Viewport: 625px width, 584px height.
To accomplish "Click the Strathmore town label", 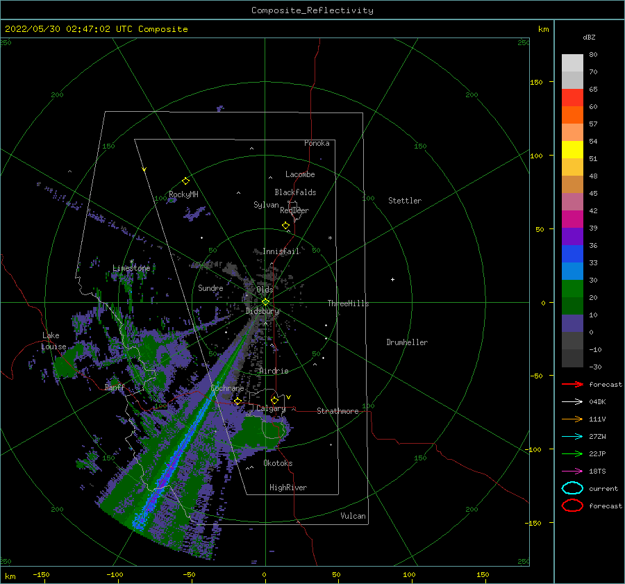I will [x=337, y=411].
